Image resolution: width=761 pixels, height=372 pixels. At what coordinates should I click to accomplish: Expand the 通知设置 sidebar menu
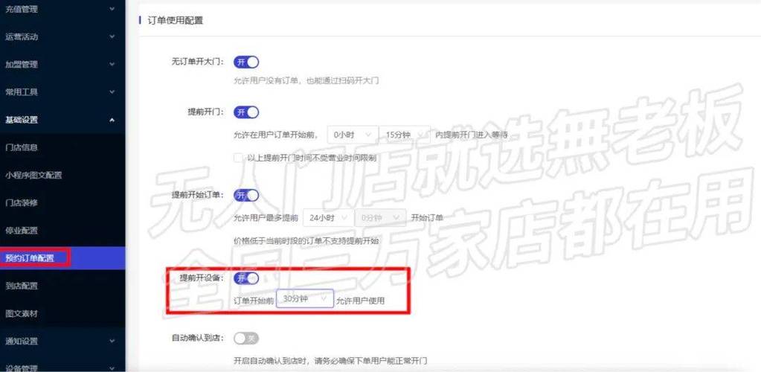(x=62, y=341)
